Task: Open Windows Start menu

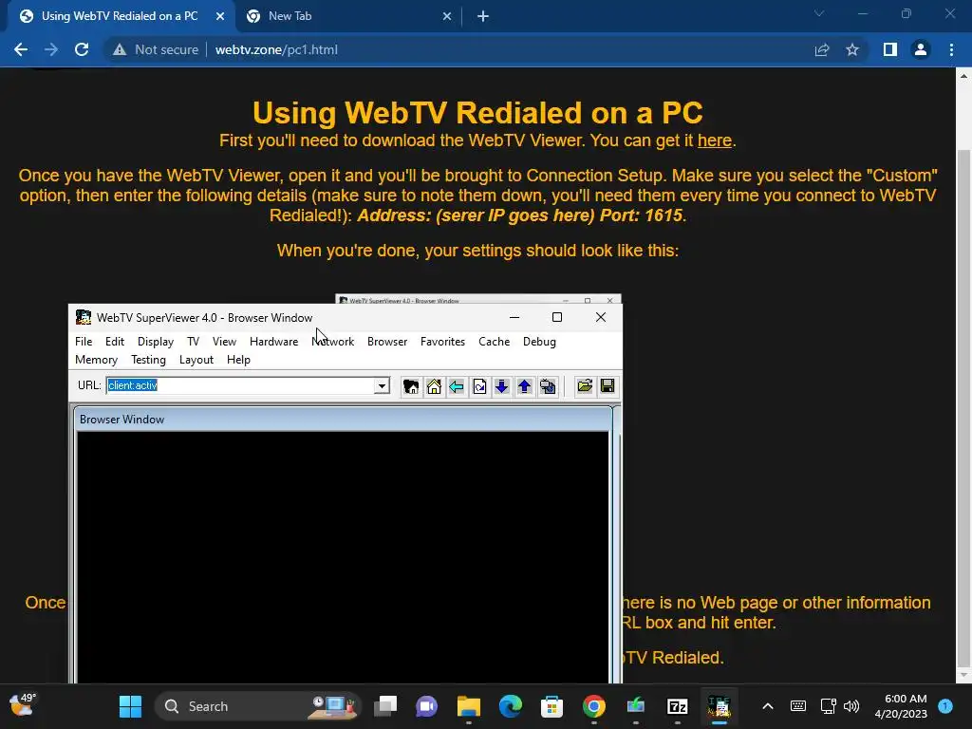Action: pyautogui.click(x=130, y=706)
